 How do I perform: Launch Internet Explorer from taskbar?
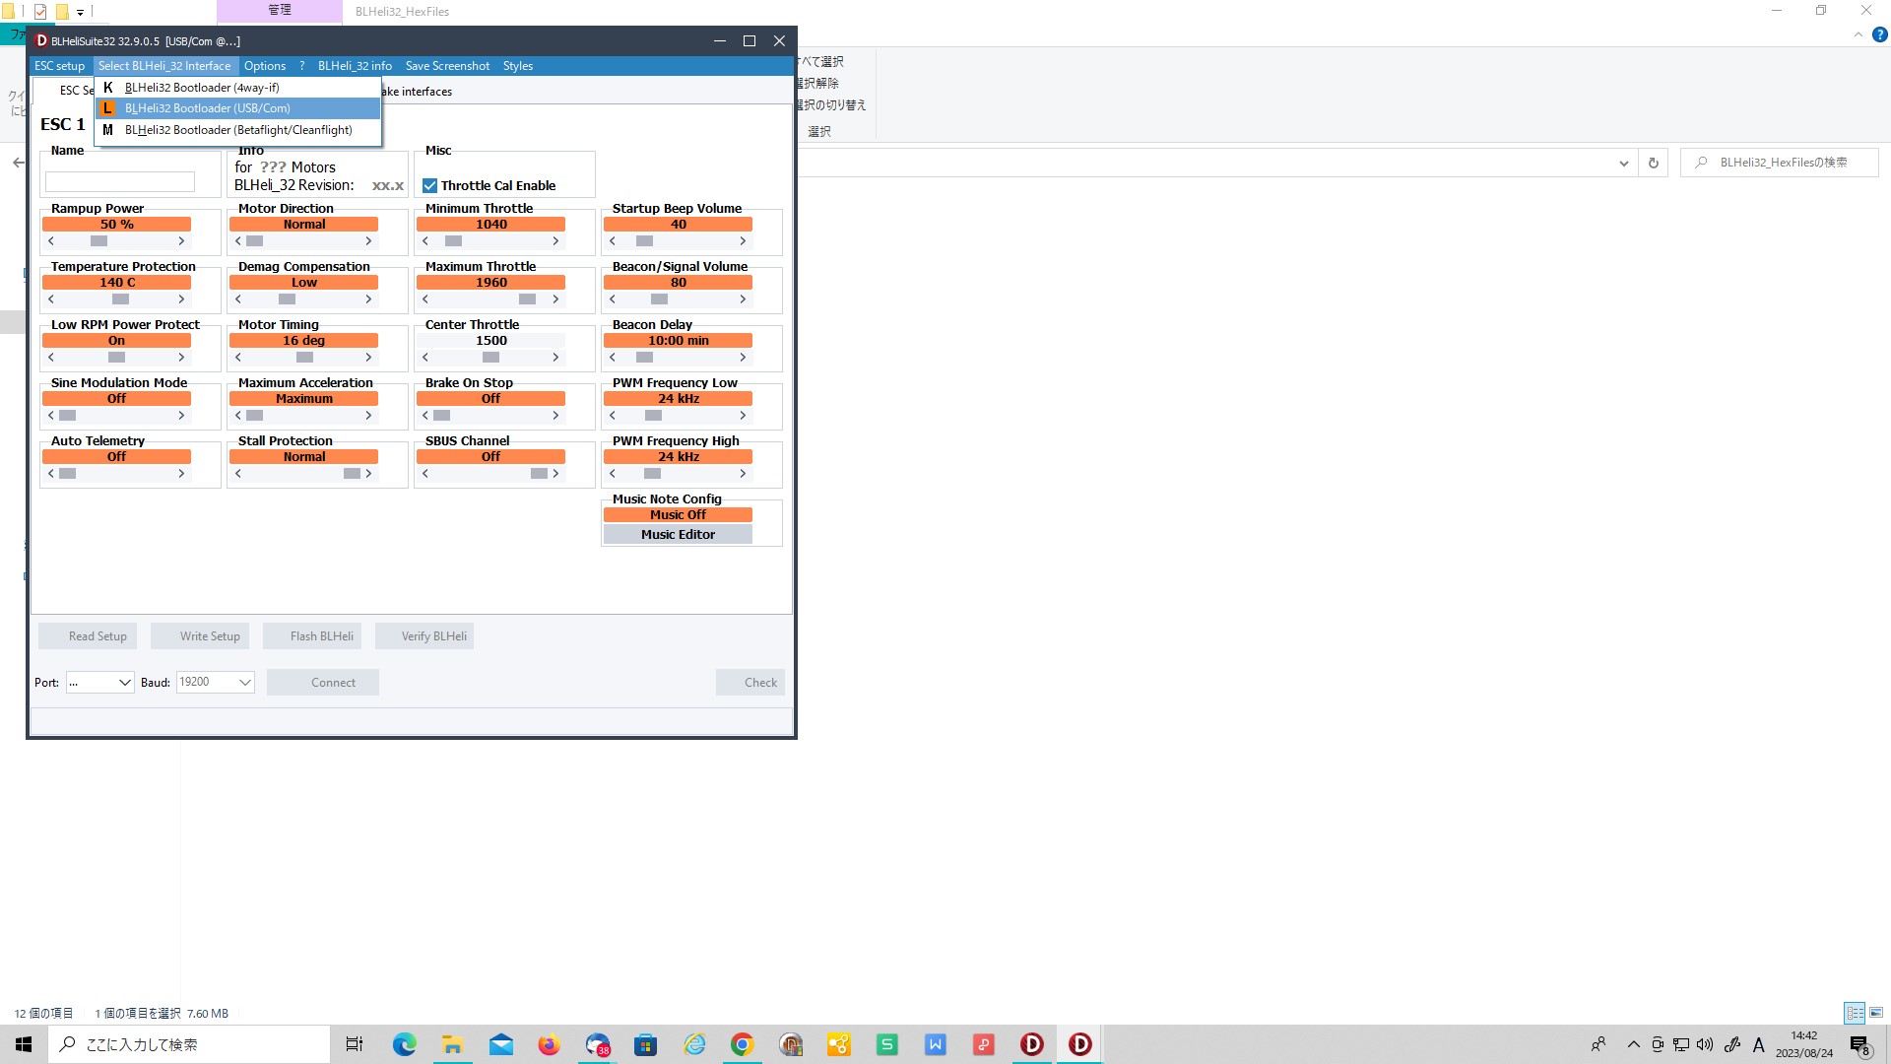694,1044
